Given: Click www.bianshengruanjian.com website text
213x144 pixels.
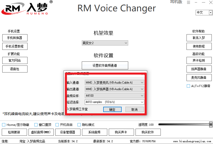Looking at the screenshot, I should click(x=192, y=141).
